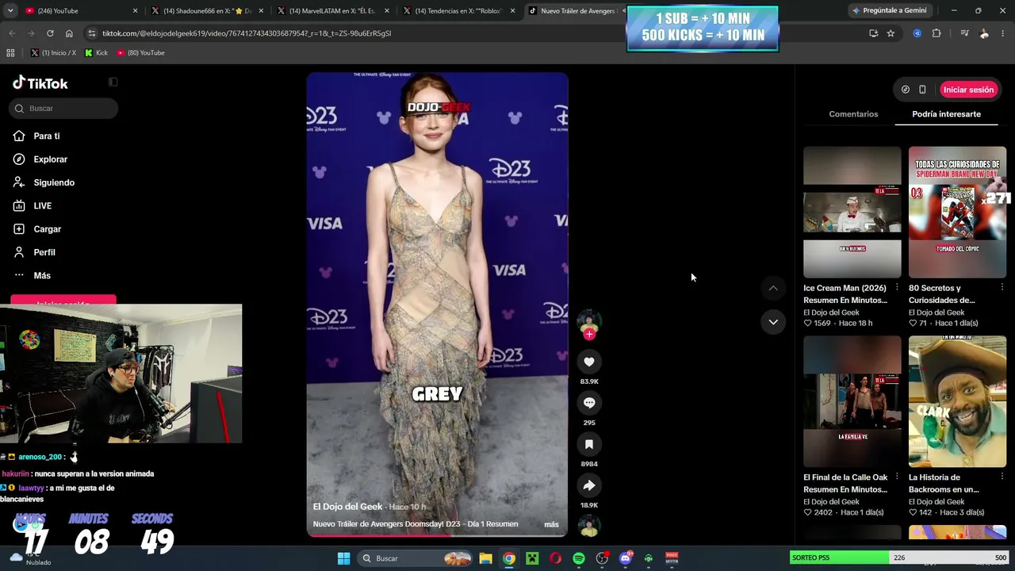Open the comments bubble showing 295
1015x571 pixels.
[589, 403]
